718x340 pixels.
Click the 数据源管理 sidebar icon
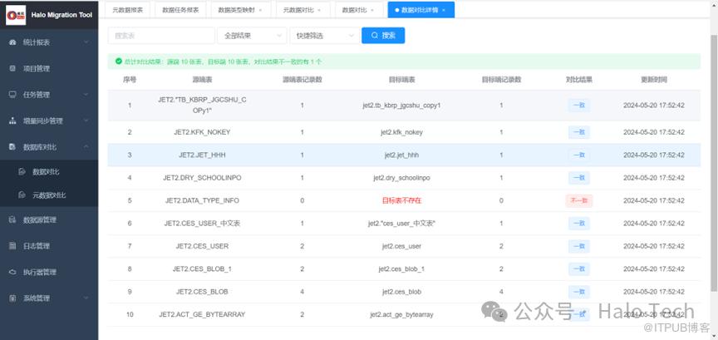[12, 220]
